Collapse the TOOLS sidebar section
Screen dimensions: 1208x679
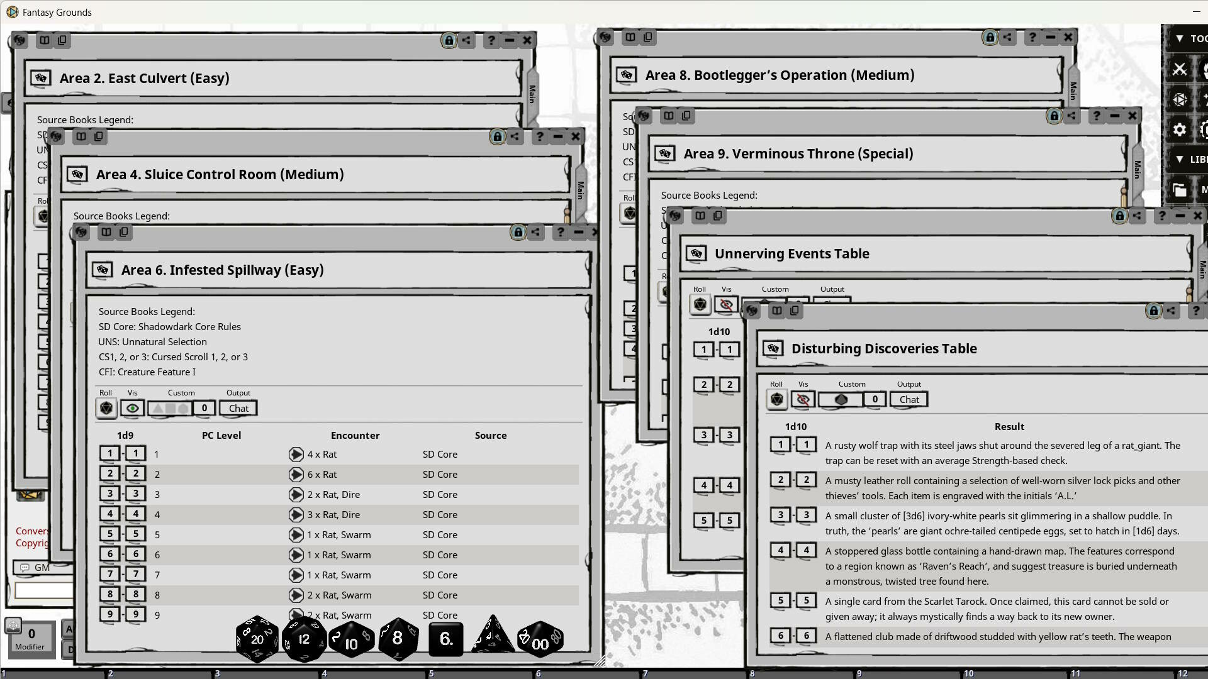click(x=1180, y=38)
